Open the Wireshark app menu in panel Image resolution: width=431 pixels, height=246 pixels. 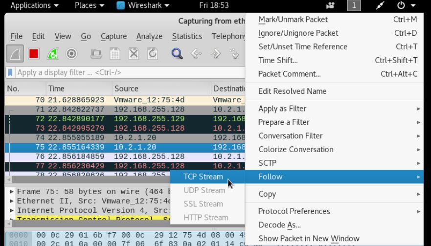[143, 5]
